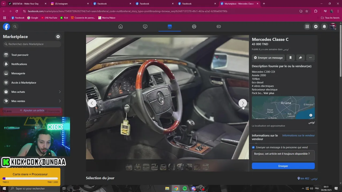Select the steering wheel thumbnail, seventh in strip

[x=180, y=167]
